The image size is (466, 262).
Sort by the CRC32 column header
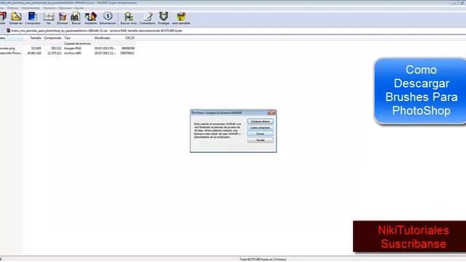(130, 38)
